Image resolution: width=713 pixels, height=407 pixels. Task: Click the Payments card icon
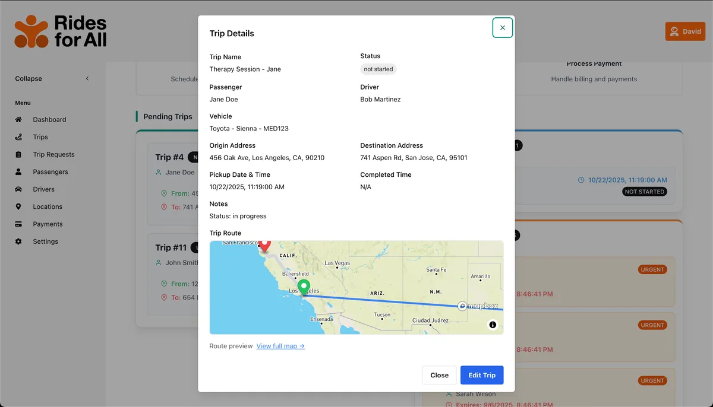(18, 224)
